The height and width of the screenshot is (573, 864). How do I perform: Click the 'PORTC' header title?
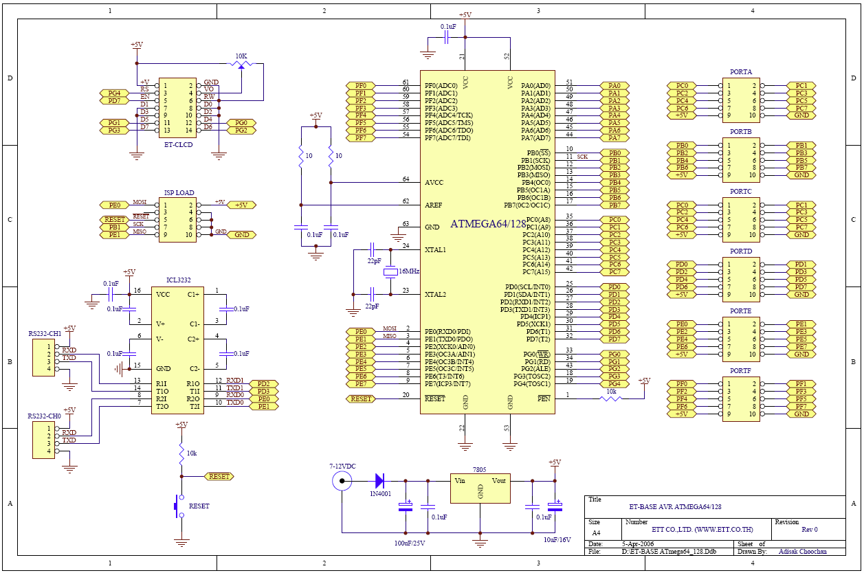741,191
